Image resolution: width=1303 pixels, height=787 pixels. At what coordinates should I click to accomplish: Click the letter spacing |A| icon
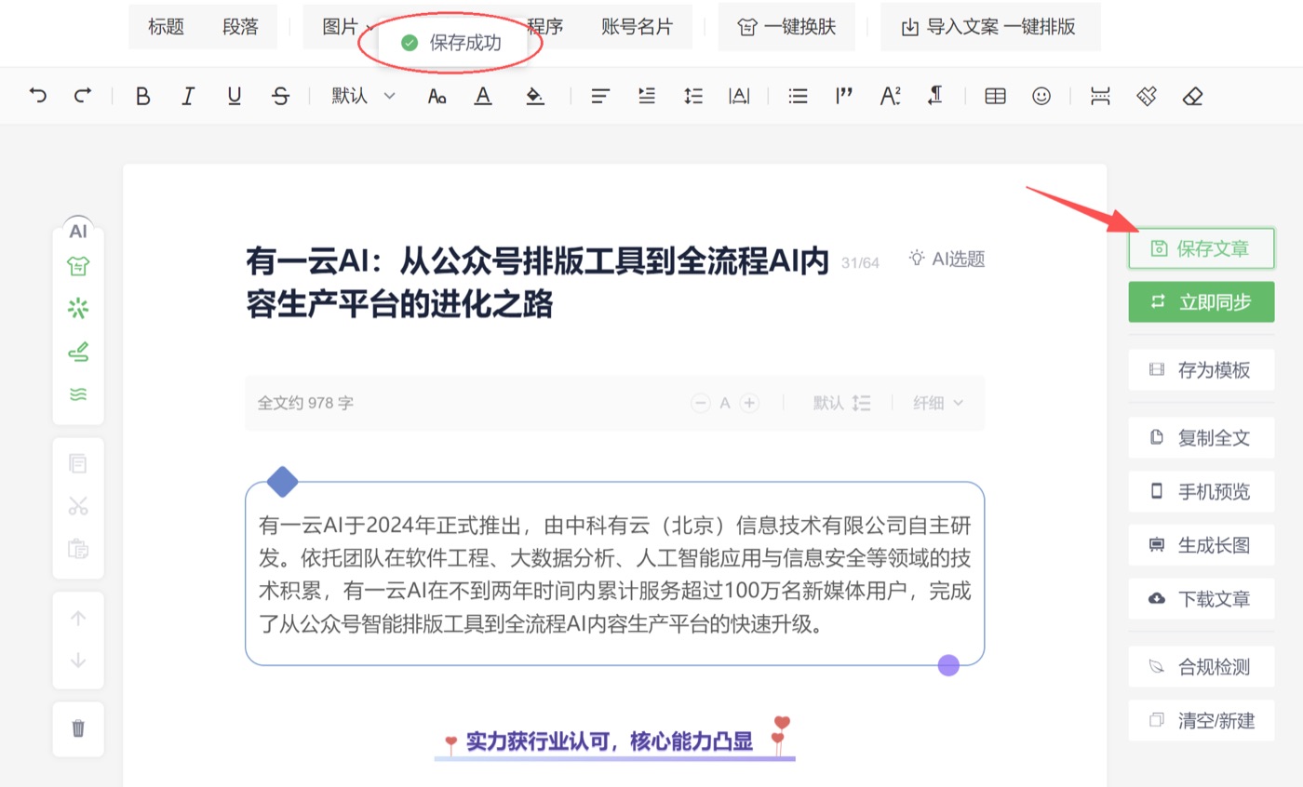coord(740,96)
